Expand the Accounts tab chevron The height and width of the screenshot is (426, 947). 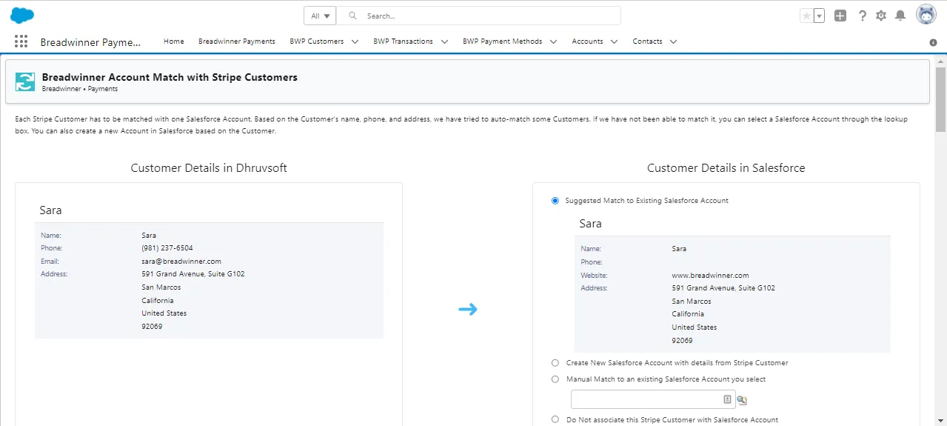(615, 41)
